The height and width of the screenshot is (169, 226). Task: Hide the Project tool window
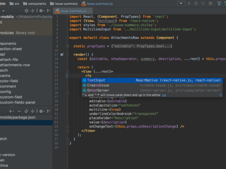[49, 11]
